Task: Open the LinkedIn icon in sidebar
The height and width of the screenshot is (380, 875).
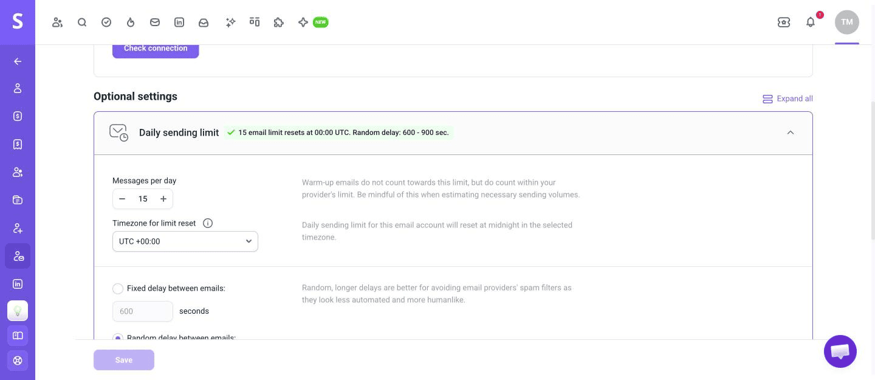Action: (x=18, y=284)
